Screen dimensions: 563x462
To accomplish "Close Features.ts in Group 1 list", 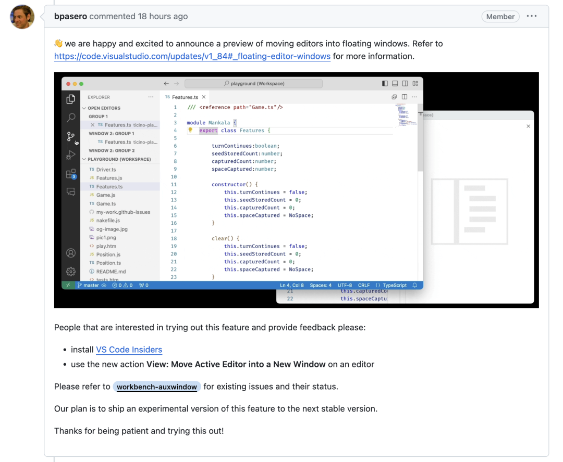I will (x=93, y=125).
